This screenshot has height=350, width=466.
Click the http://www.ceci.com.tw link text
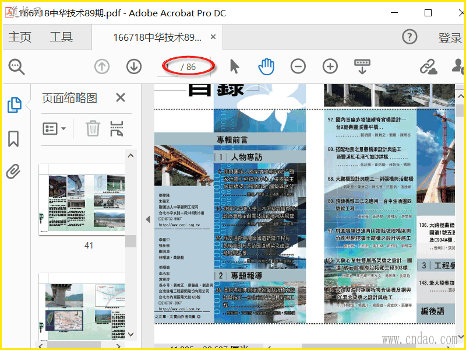click(179, 309)
